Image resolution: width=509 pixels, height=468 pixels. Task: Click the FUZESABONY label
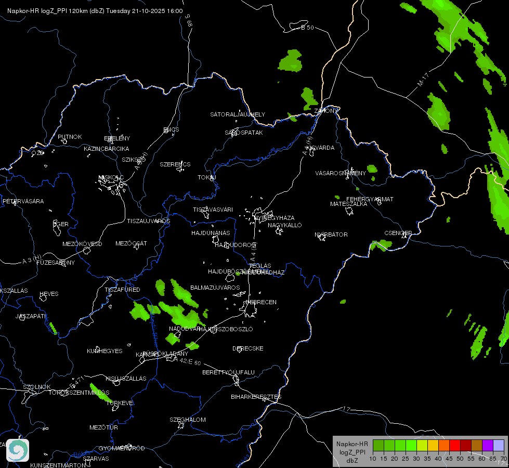point(56,263)
